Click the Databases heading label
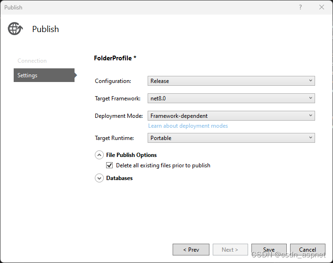 pos(119,178)
